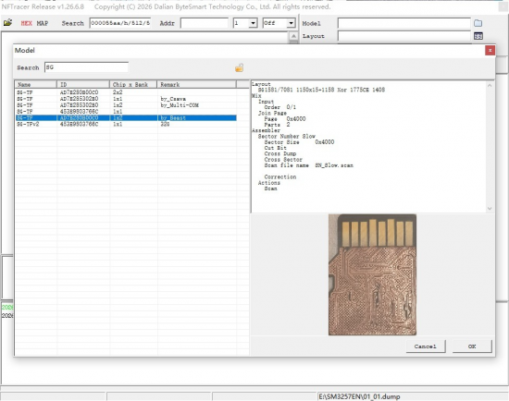This screenshot has width=509, height=401.
Task: Select the highlighted by_Beast row
Action: [x=126, y=118]
